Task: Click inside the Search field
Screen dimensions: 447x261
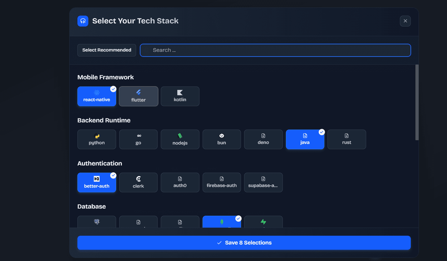Action: click(276, 50)
